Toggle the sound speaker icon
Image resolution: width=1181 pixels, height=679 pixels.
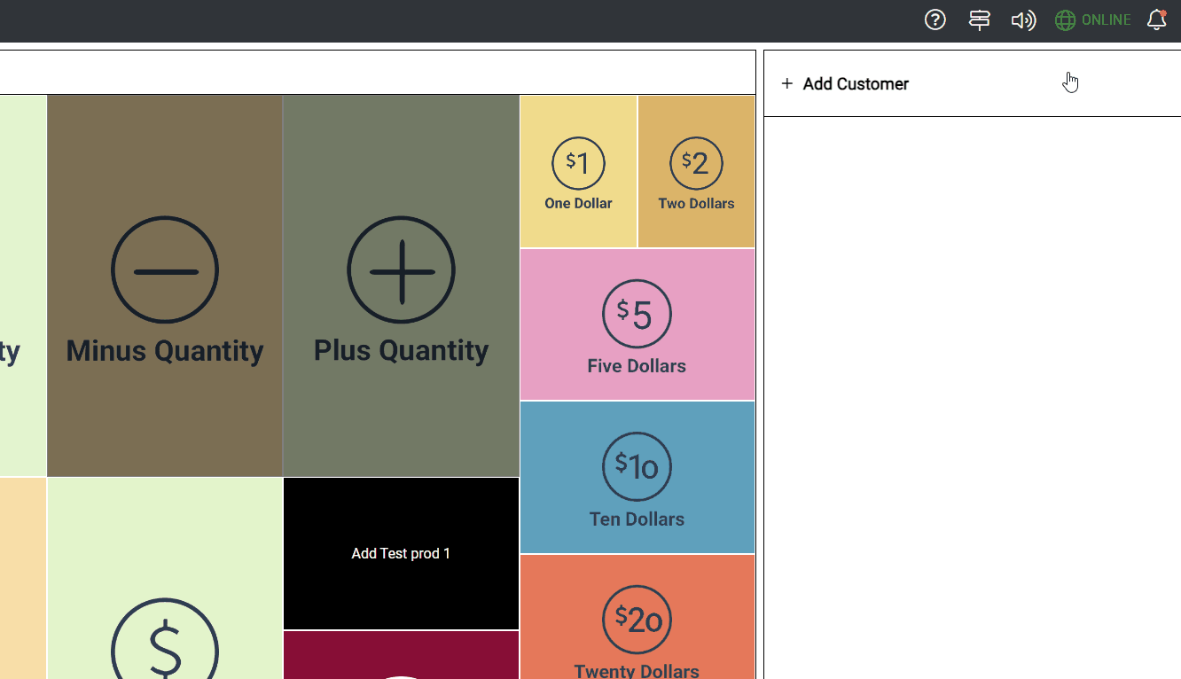coord(1023,20)
